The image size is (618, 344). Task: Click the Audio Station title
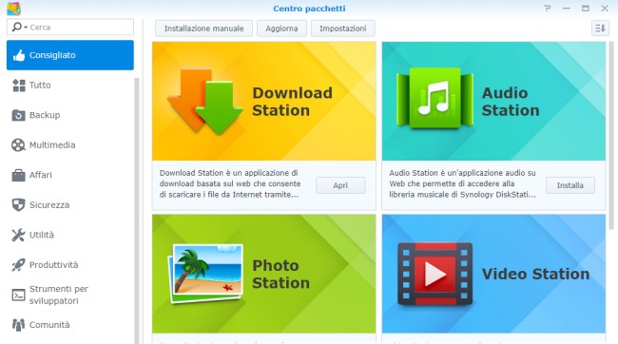click(x=511, y=102)
